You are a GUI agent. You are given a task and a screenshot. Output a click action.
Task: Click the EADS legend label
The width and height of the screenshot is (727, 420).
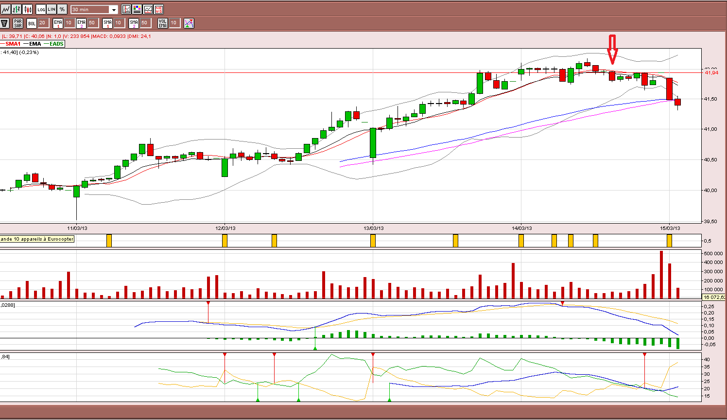(x=56, y=44)
